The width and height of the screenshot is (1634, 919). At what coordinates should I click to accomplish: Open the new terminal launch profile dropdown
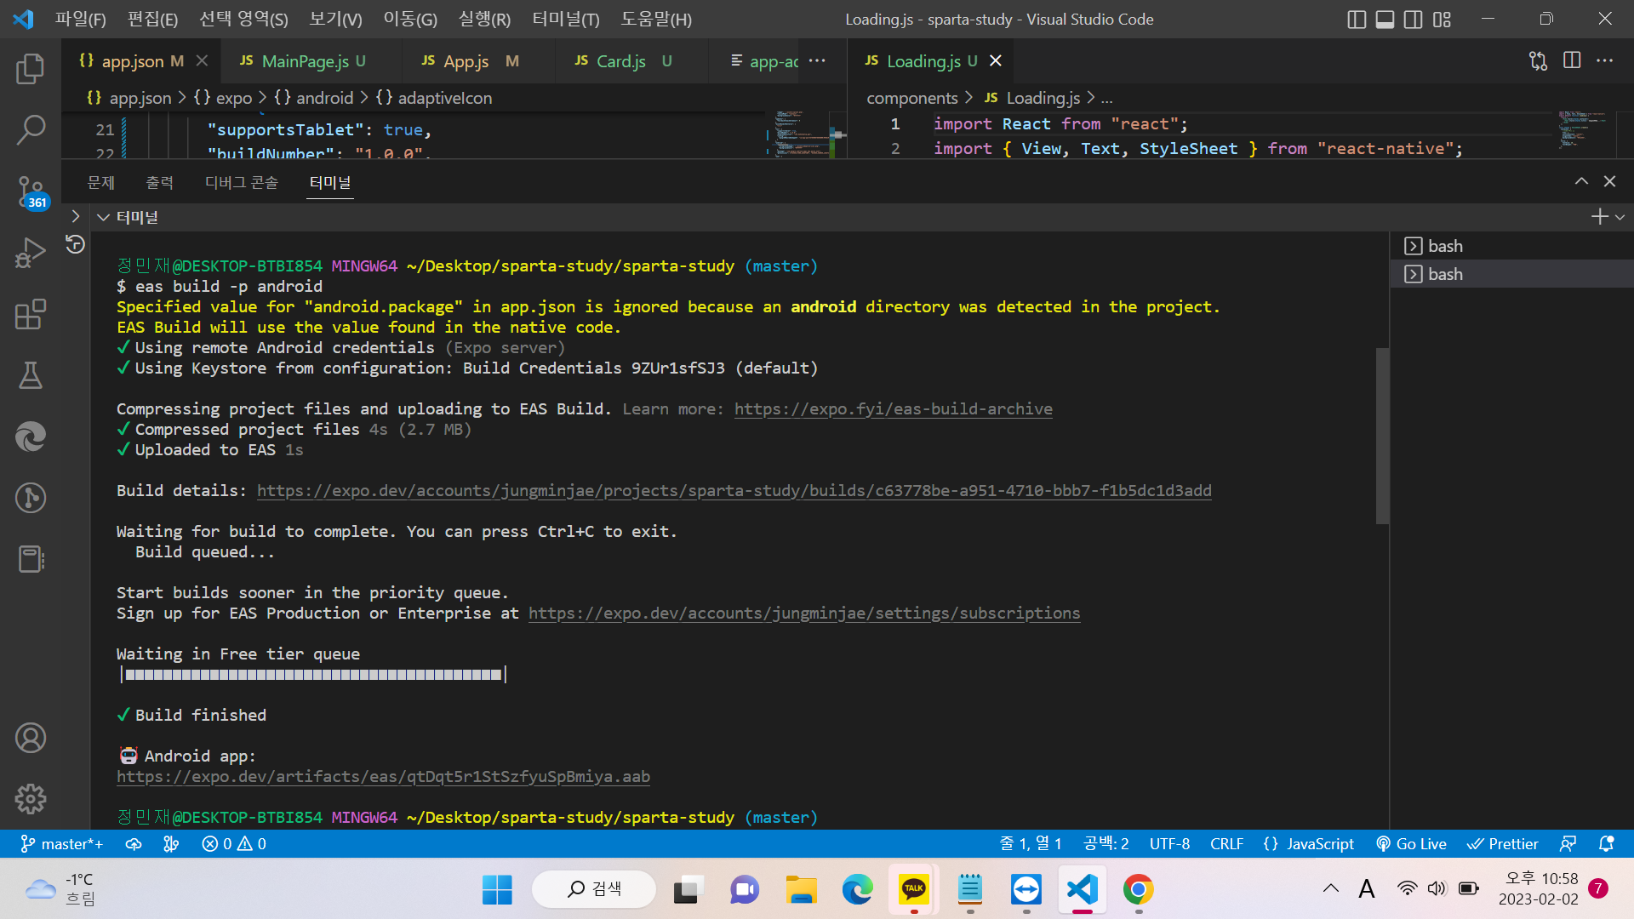(x=1620, y=217)
